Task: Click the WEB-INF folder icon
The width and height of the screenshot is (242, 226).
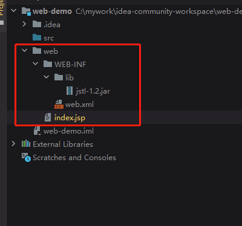Action: click(x=48, y=64)
